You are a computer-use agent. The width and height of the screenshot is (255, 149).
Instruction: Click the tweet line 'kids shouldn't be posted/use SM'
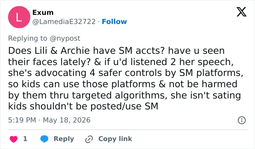point(83,106)
